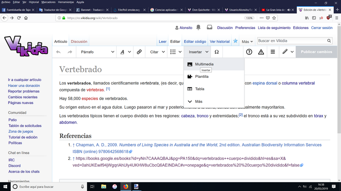This screenshot has height=191, width=341.
Task: Open the Cambios recientes sidebar link
Action: [x=23, y=97]
